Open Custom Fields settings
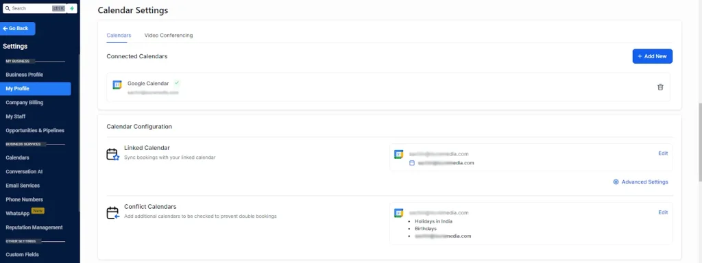Image resolution: width=702 pixels, height=263 pixels. 23,255
